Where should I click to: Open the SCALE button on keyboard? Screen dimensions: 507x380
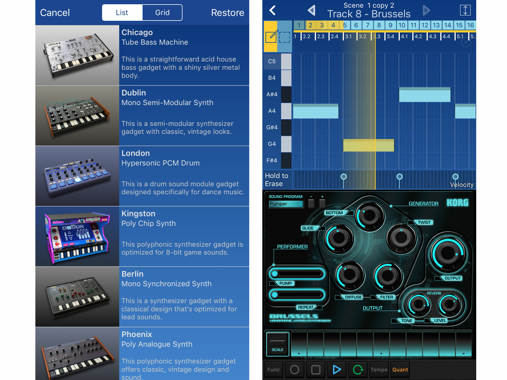click(x=277, y=344)
